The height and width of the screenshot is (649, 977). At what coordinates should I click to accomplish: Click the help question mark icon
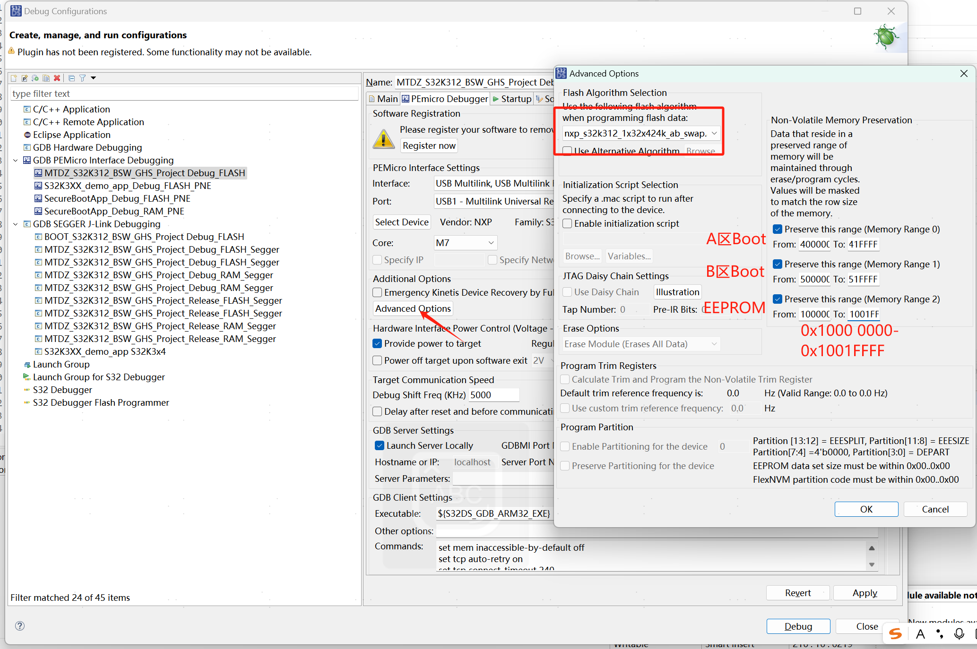tap(20, 626)
